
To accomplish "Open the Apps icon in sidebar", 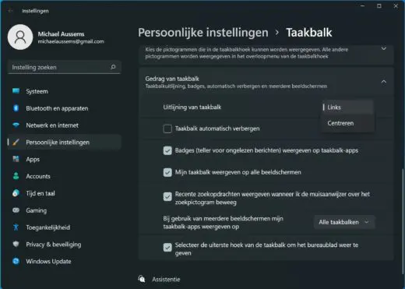I will click(16, 159).
